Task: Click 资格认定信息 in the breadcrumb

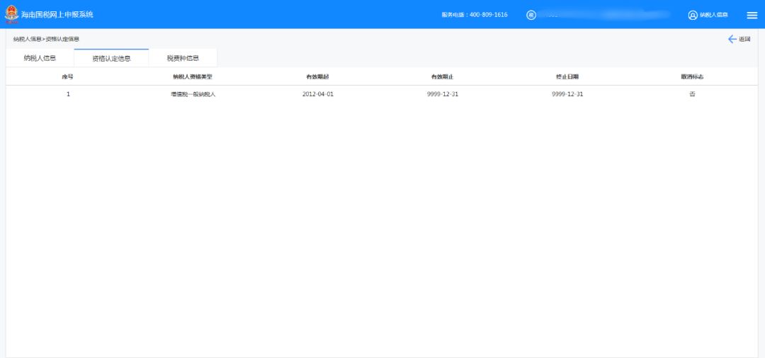Action: [62, 39]
